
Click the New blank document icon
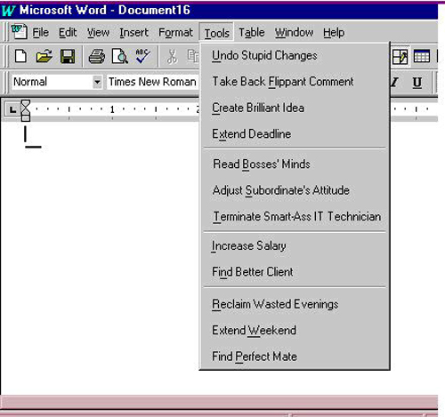[x=20, y=56]
